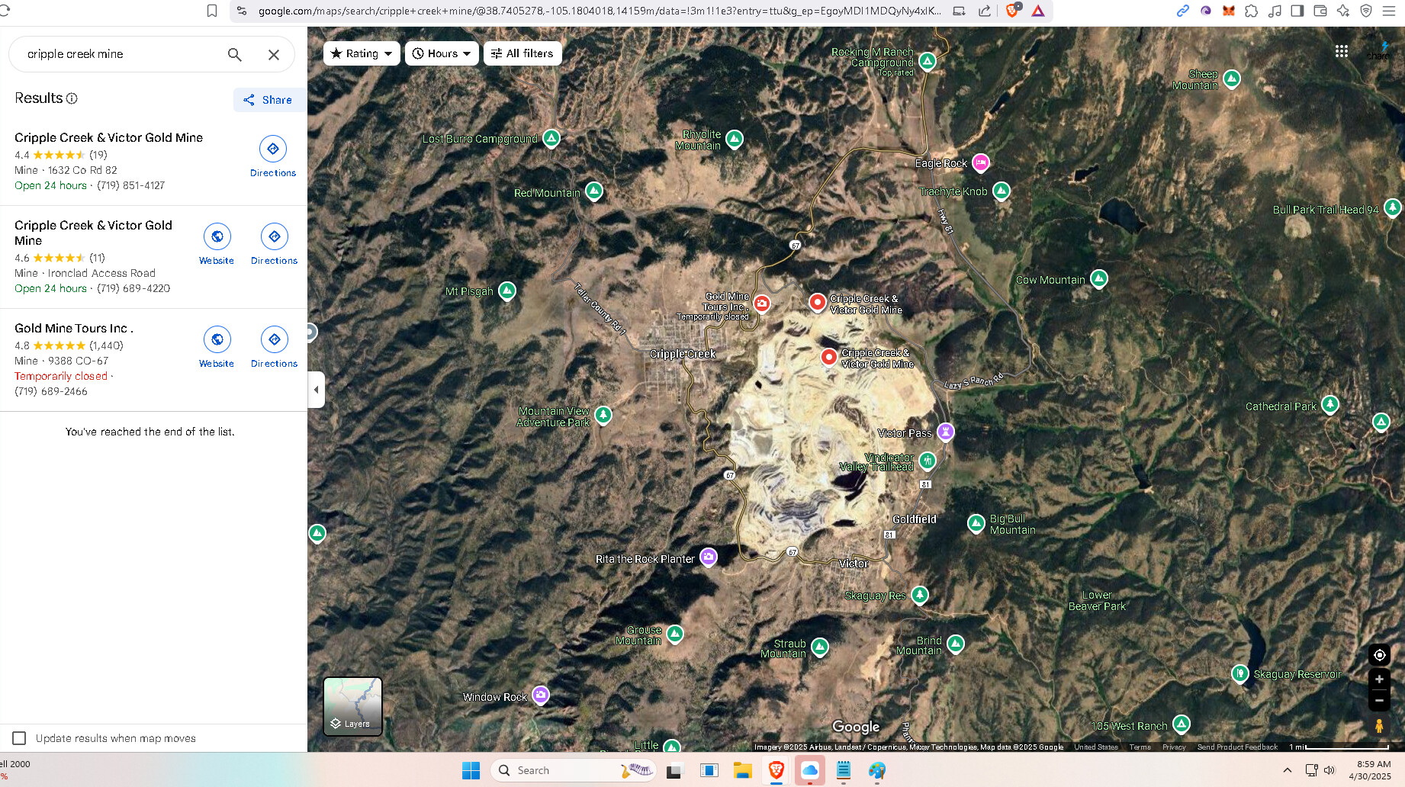Click the Mountain View Adventure Park marker

603,416
